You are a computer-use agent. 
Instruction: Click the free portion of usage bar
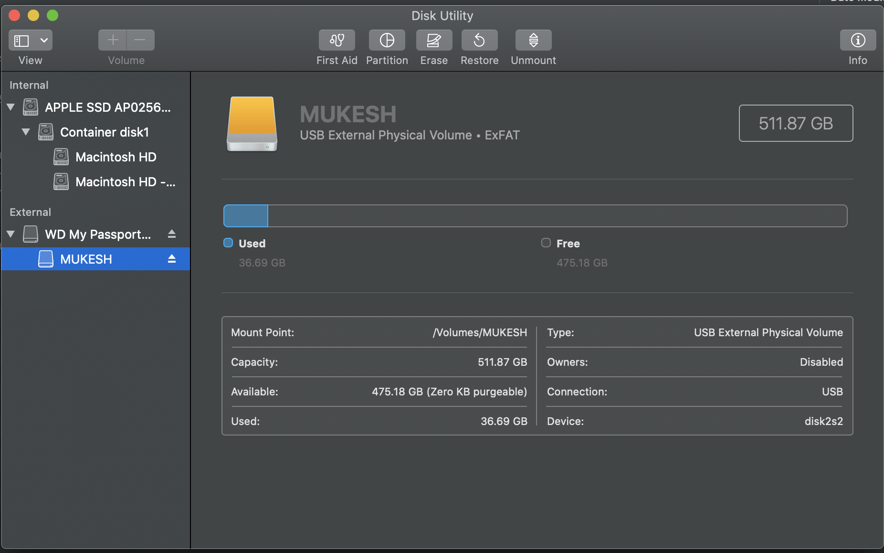click(x=558, y=216)
